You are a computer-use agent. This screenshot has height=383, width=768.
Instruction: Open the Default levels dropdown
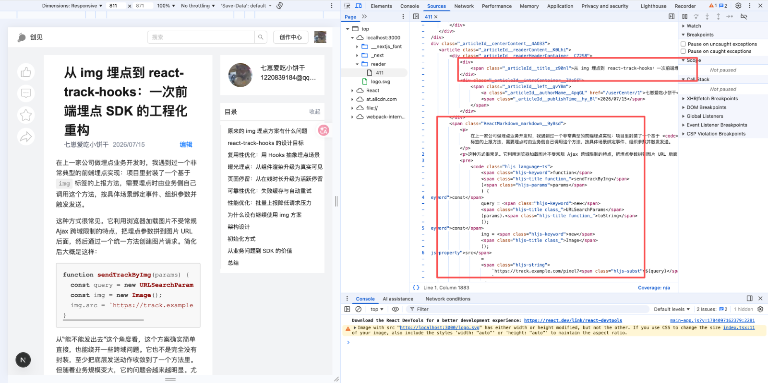click(672, 309)
